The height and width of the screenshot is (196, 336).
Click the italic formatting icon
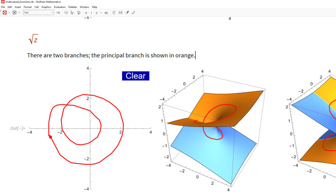click(x=91, y=12)
